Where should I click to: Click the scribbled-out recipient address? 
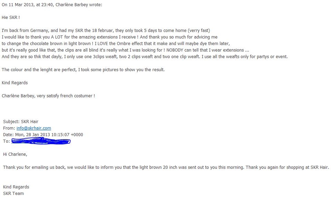[41, 141]
